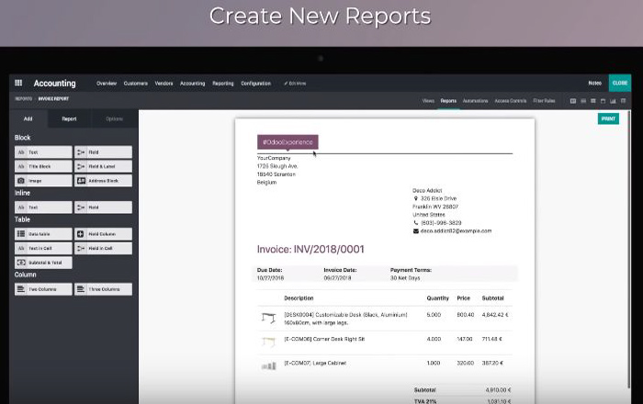Open Notes in the top bar
This screenshot has height=404, width=643.
click(594, 83)
